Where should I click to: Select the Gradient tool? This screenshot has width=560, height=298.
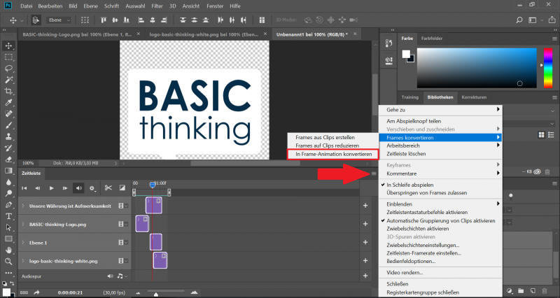pyautogui.click(x=8, y=171)
